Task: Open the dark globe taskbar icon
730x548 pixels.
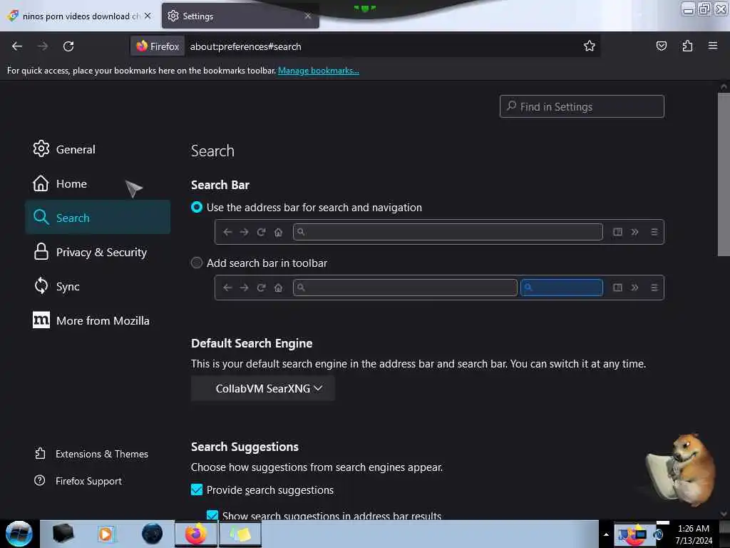Action: pos(152,534)
